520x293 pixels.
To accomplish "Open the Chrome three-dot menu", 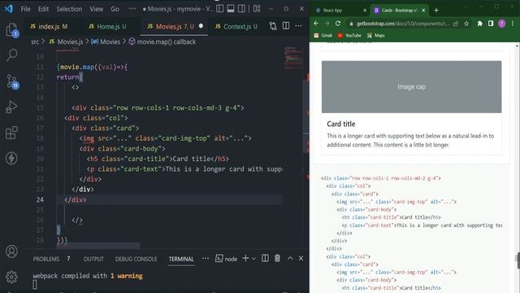I will (513, 24).
